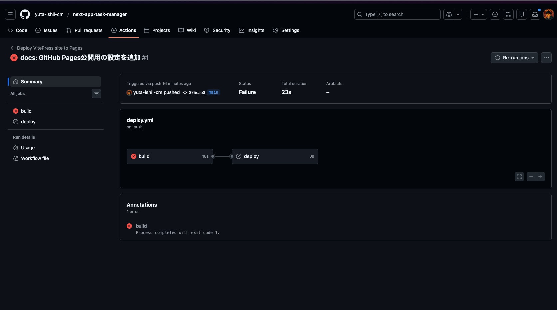The width and height of the screenshot is (557, 310).
Task: Select Summary in the sidebar
Action: click(56, 82)
